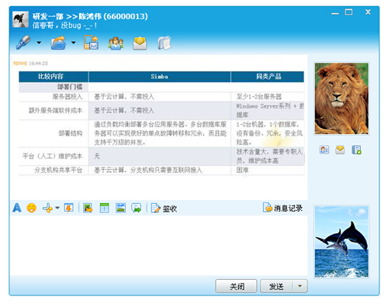Open the font settings A icon
Viewport: 388px width, 307px height.
[x=17, y=208]
